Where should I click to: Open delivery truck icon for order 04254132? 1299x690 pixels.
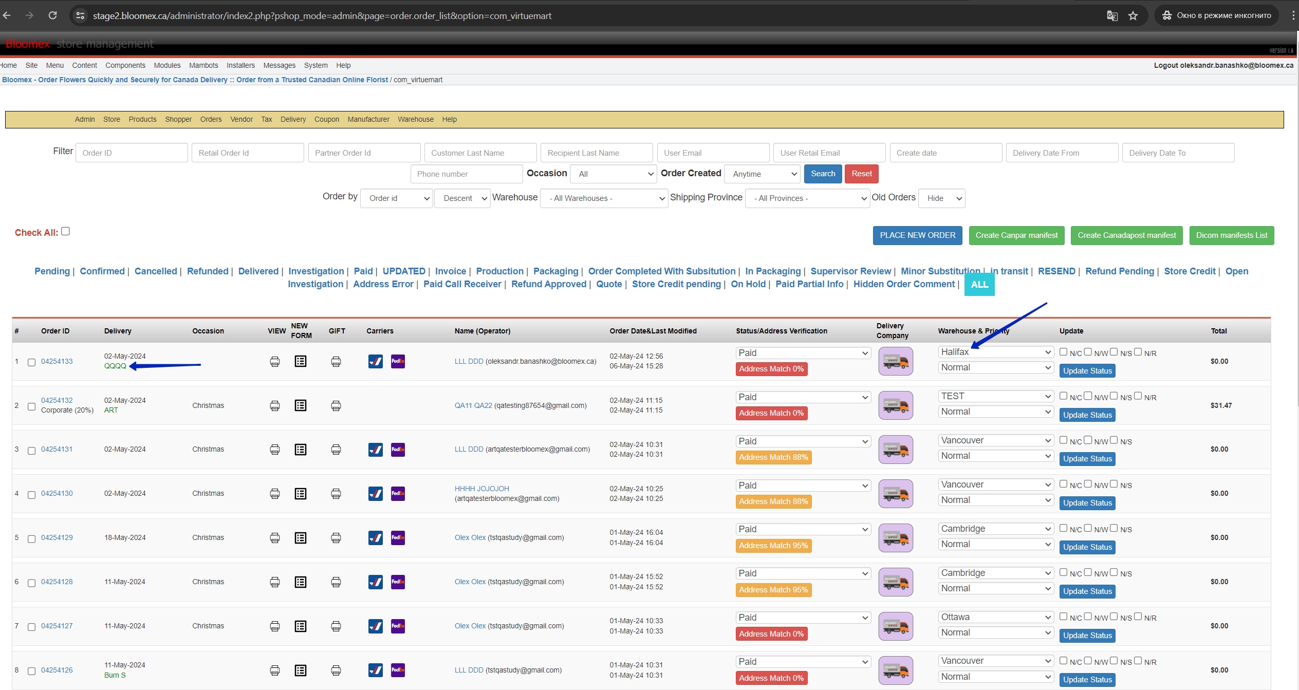[896, 405]
